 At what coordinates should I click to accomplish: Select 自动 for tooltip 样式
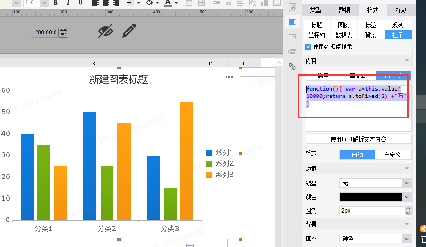point(357,155)
